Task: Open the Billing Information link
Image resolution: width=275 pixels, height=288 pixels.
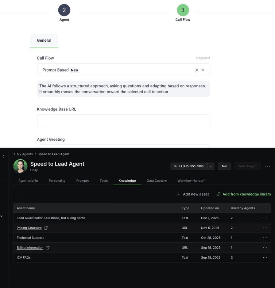Action: 30,248
